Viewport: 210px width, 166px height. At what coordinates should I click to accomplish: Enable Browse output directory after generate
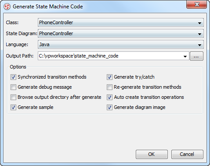coord(13,97)
